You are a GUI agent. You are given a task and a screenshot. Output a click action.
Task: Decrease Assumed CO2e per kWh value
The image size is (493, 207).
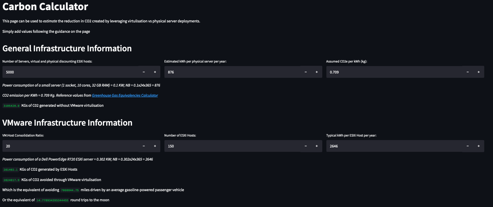468,72
